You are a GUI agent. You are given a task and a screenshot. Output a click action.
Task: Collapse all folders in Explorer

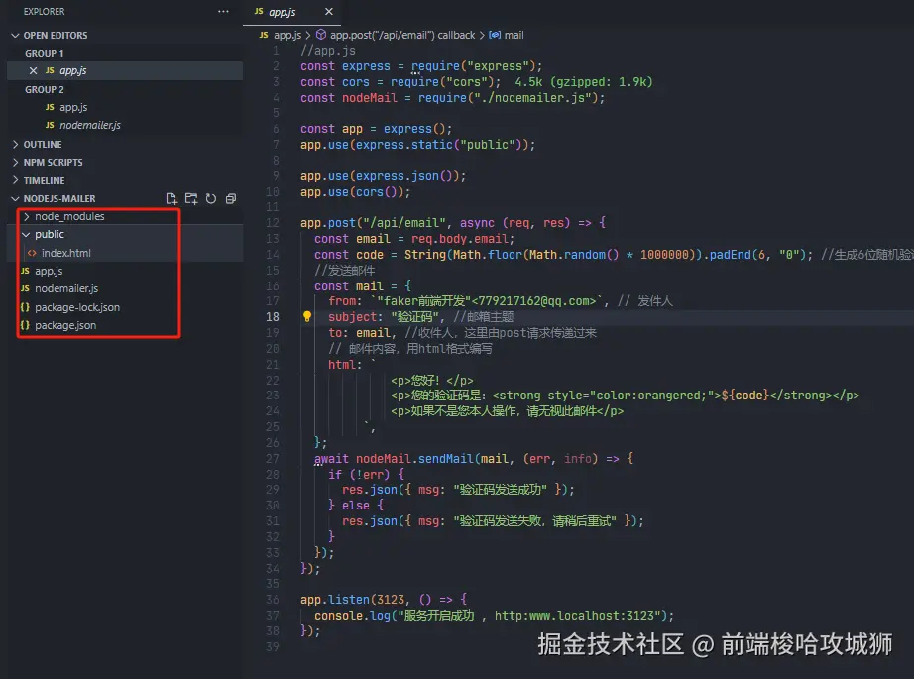click(231, 199)
